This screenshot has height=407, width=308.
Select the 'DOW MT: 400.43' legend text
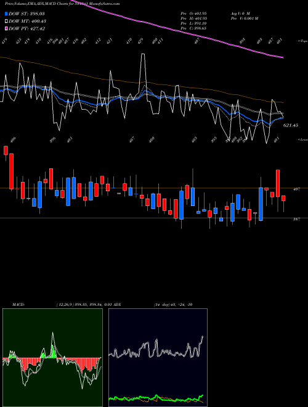27,22
